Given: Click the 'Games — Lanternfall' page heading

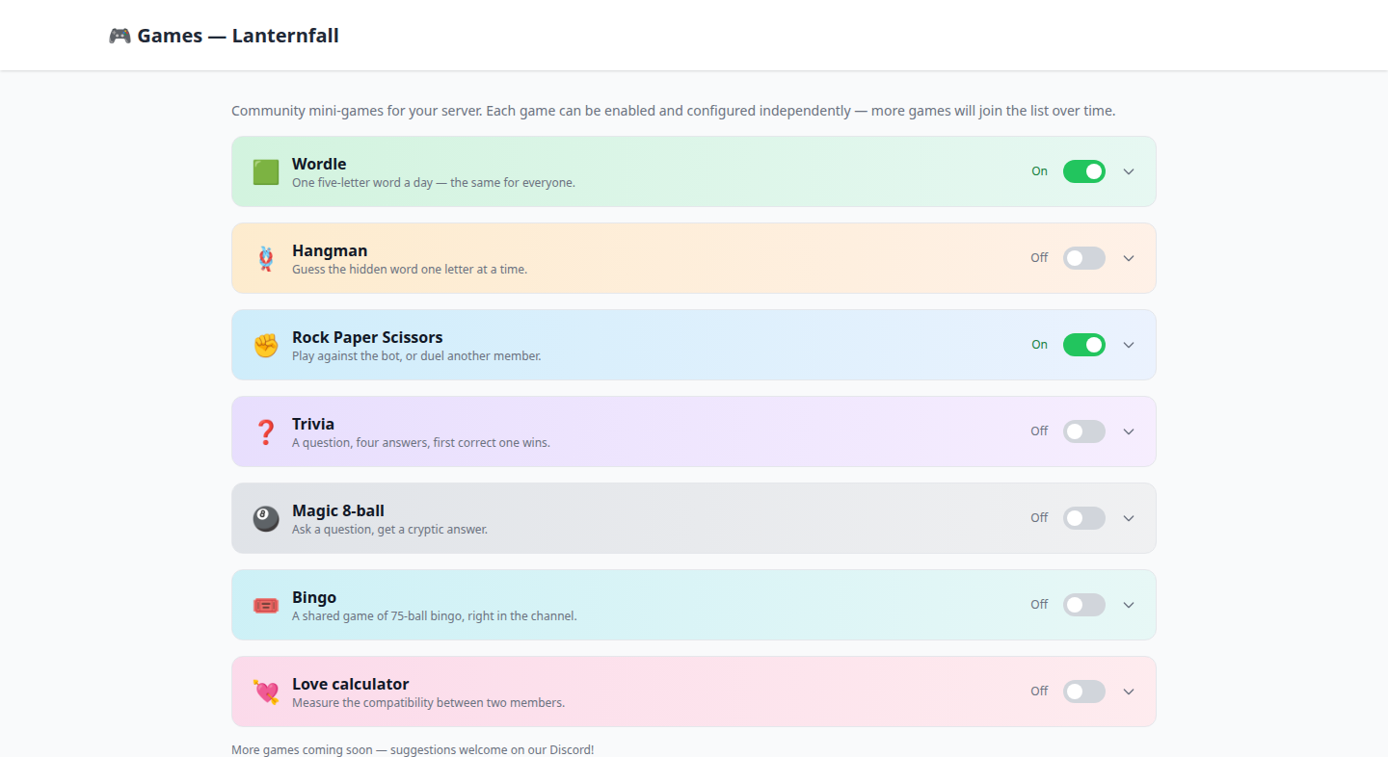Looking at the screenshot, I should 238,36.
